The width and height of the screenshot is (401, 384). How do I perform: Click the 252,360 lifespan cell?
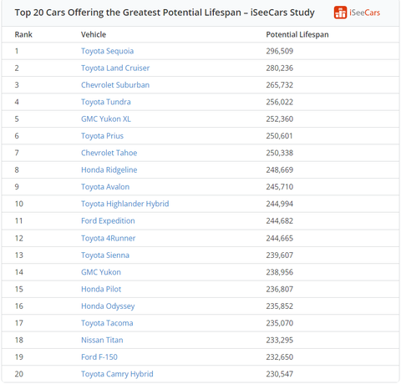(x=280, y=119)
